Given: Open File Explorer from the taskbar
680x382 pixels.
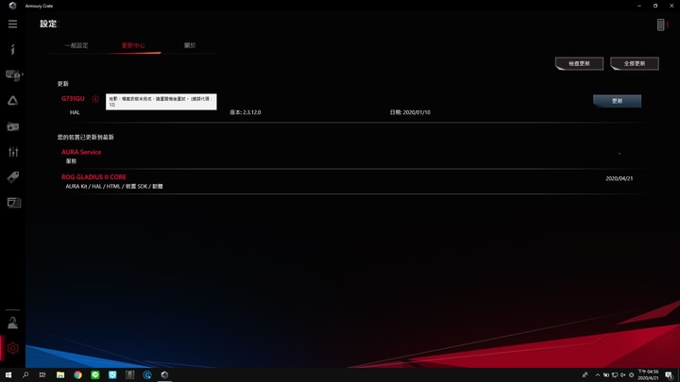Looking at the screenshot, I should pos(60,374).
